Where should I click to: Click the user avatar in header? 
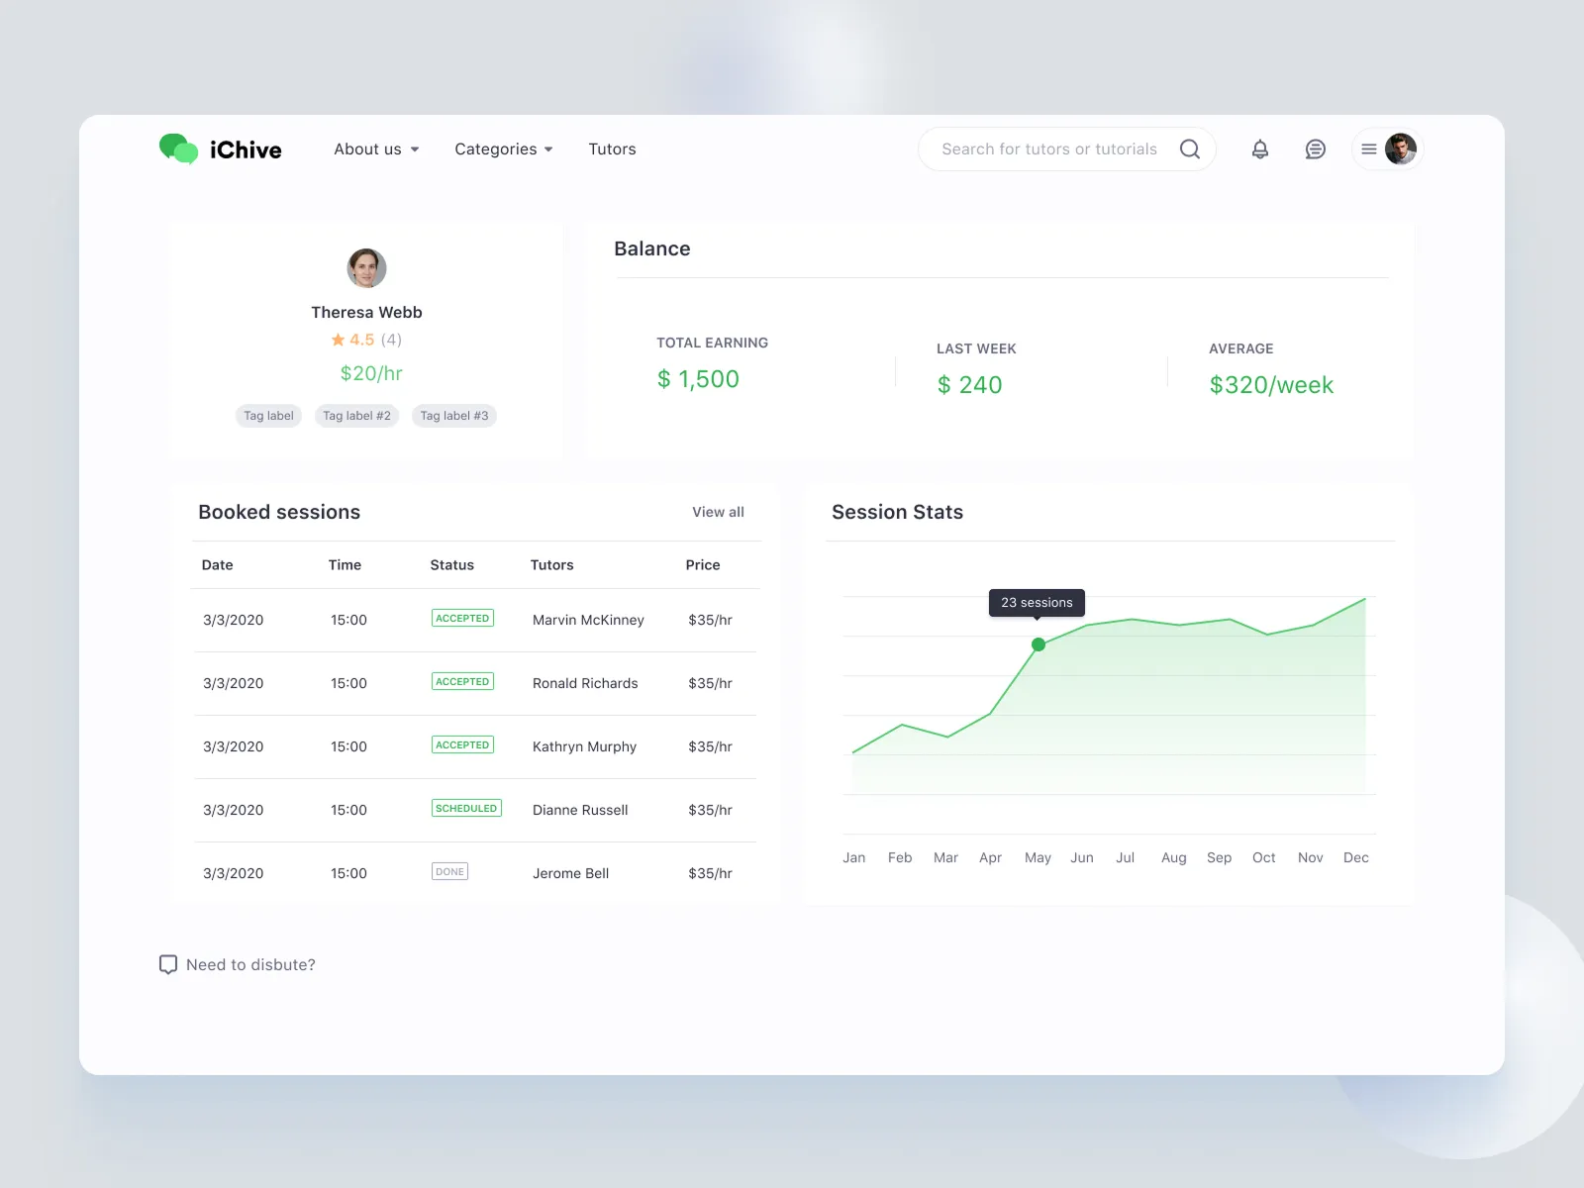pos(1401,149)
